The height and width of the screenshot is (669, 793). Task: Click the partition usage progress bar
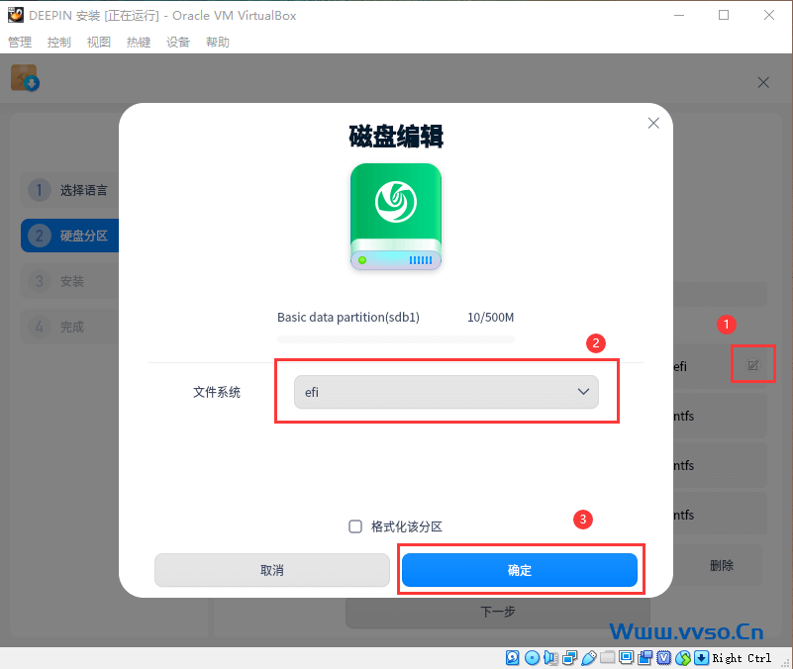(x=396, y=338)
